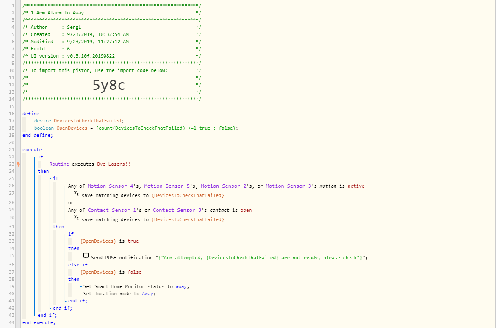Image resolution: width=499 pixels, height=330 pixels.
Task: Click the 'then' keyword on line 34
Action: click(74, 249)
